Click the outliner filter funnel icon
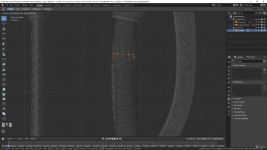Image resolution: width=267 pixels, height=150 pixels. pos(259,13)
